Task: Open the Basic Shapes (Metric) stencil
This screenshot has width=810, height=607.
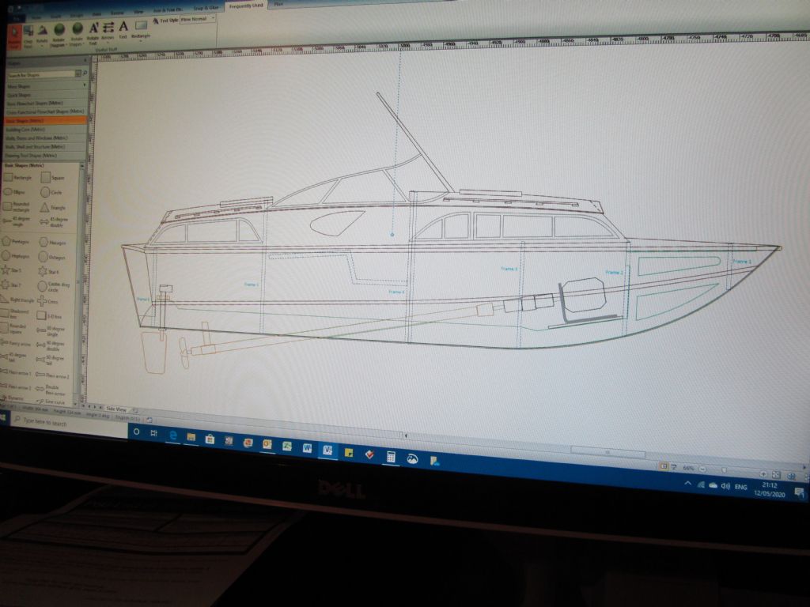Action: pos(45,121)
